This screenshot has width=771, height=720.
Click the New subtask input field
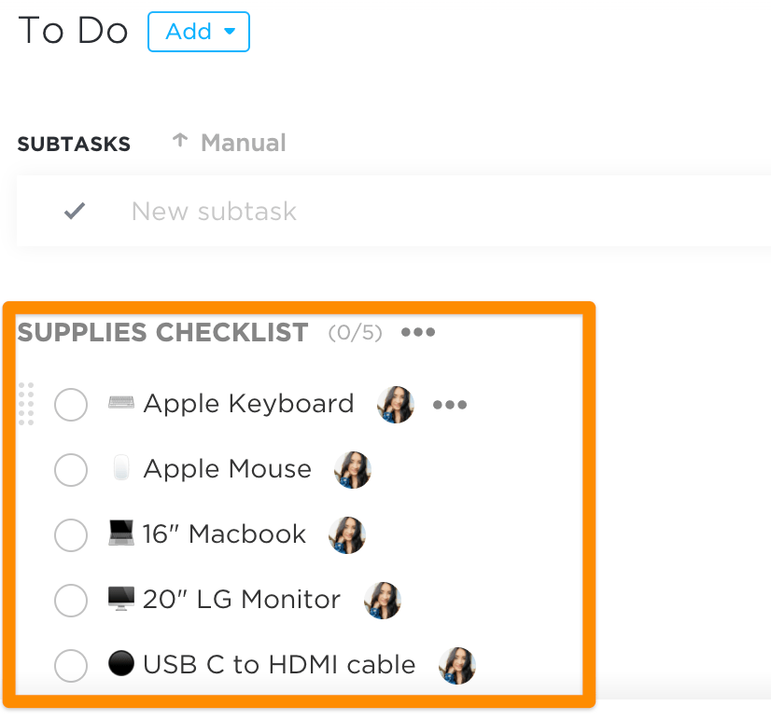pos(373,211)
